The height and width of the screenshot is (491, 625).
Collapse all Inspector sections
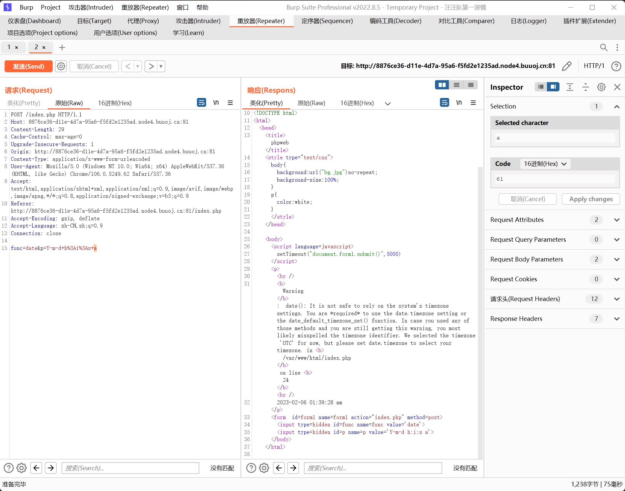point(585,87)
